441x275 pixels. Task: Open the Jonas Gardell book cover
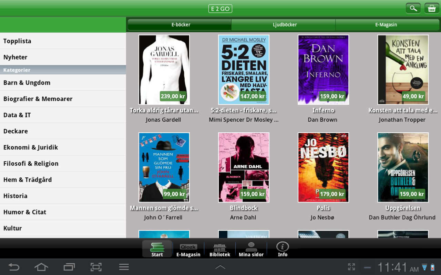click(x=164, y=70)
